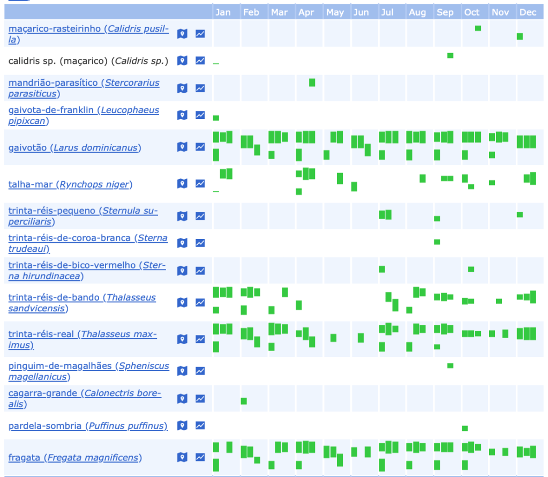
Task: Show line graph for fragata
Action: point(200,458)
